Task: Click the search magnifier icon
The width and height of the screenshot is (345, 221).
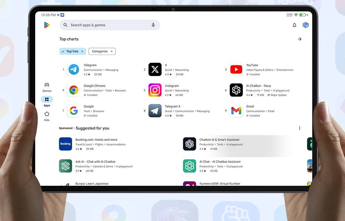Action: point(65,25)
